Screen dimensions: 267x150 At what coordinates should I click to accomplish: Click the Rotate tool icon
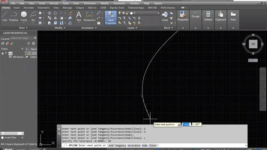(x=55, y=13)
